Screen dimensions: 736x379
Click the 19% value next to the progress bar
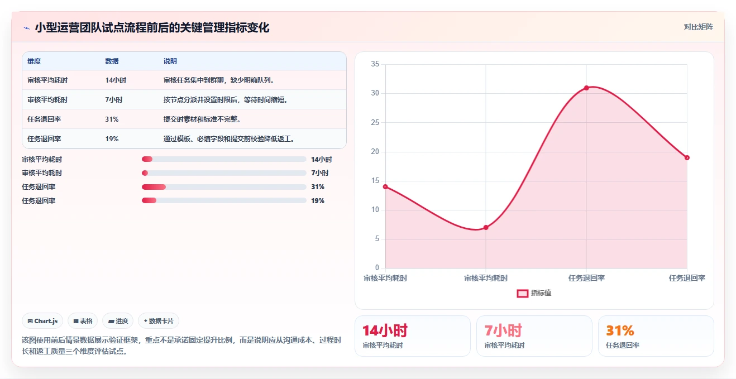pyautogui.click(x=318, y=201)
